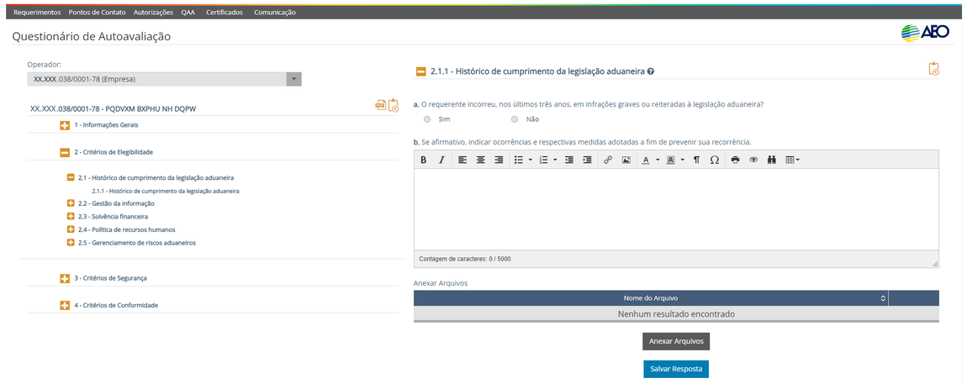This screenshot has width=967, height=384.
Task: Open the QAA menu
Action: coord(188,13)
